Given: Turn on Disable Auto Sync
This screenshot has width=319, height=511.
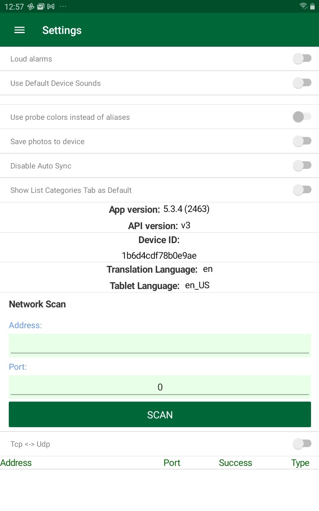Looking at the screenshot, I should pyautogui.click(x=302, y=165).
